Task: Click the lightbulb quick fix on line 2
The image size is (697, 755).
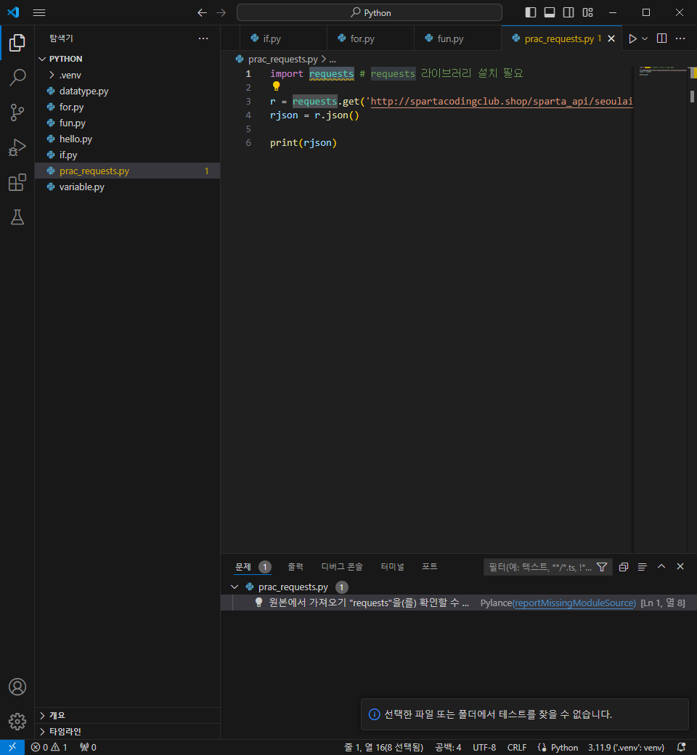Action: [x=276, y=86]
